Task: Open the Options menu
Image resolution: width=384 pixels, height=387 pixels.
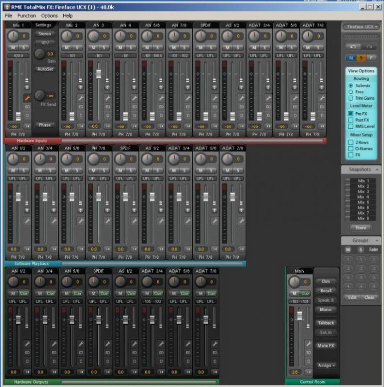Action: point(49,16)
